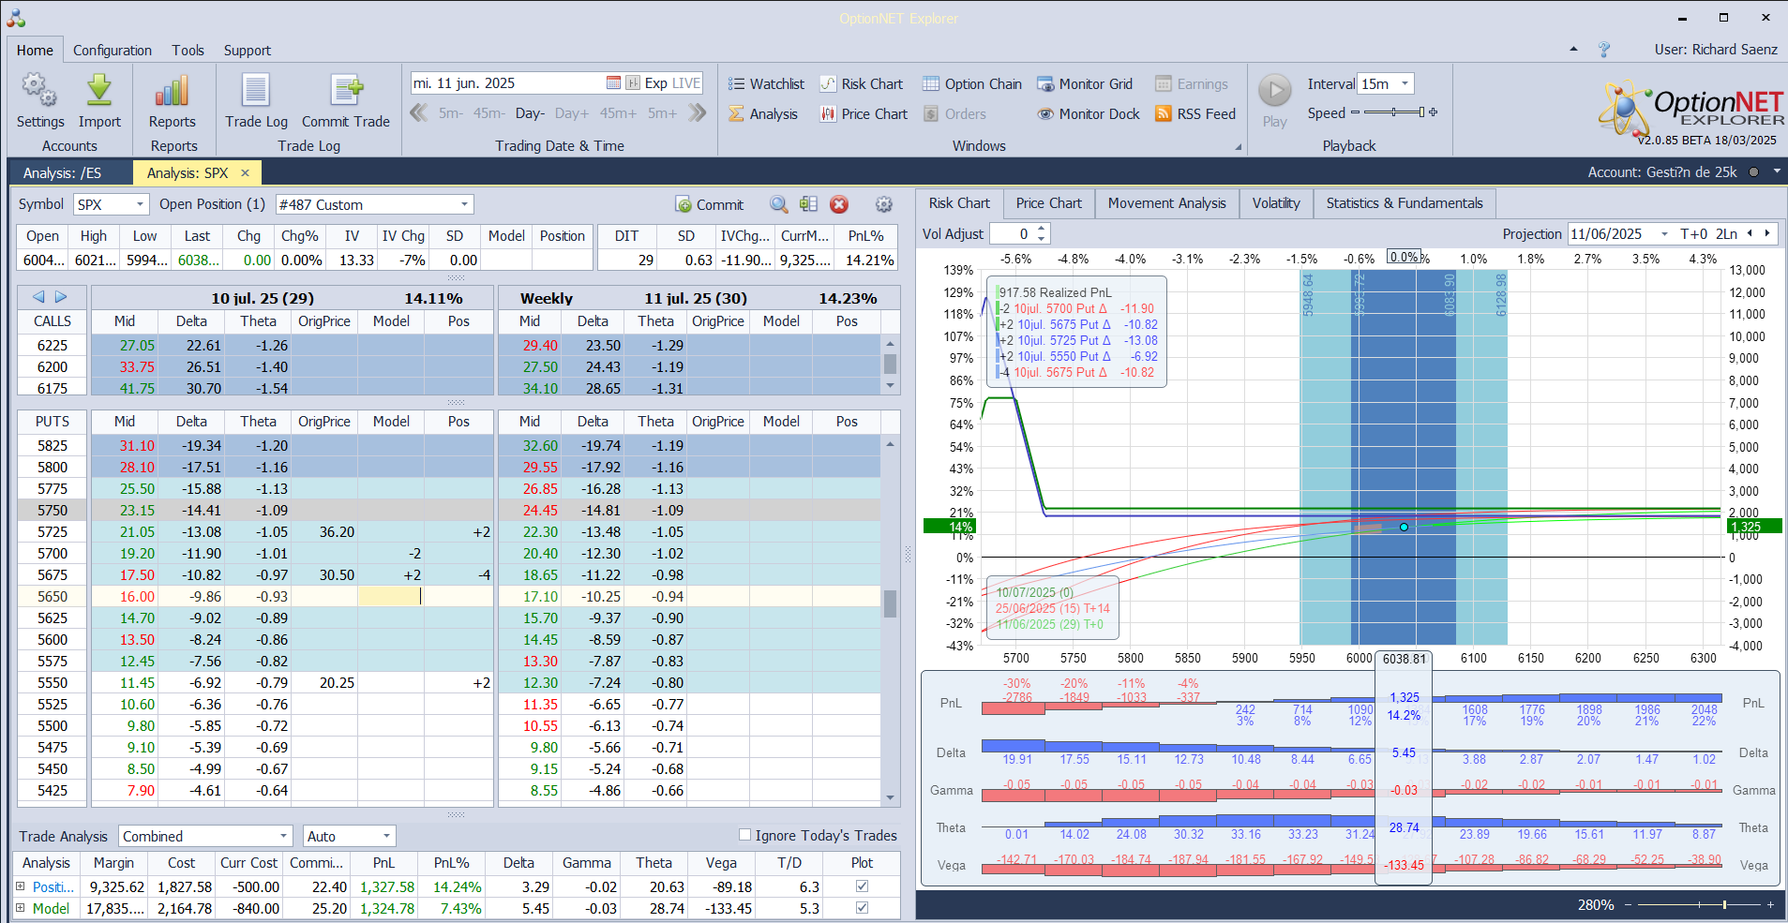The image size is (1788, 923).
Task: Adjust the playback Speed slider
Action: [1393, 112]
